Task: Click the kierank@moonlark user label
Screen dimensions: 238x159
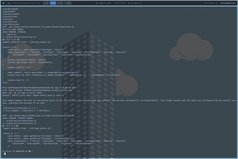Action: click(x=228, y=3)
